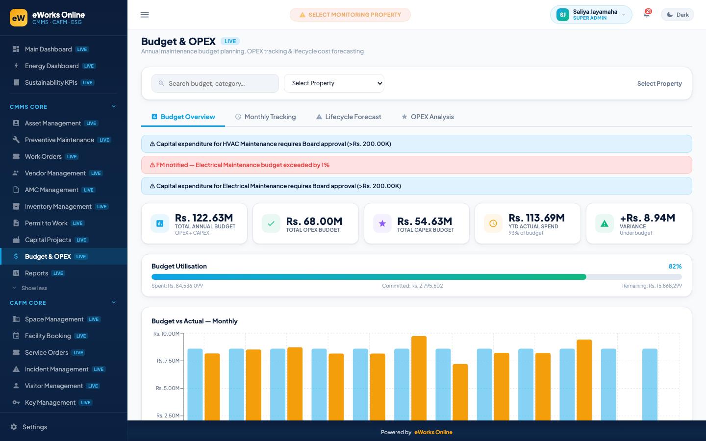Switch to Budget Overview tab

click(x=183, y=117)
